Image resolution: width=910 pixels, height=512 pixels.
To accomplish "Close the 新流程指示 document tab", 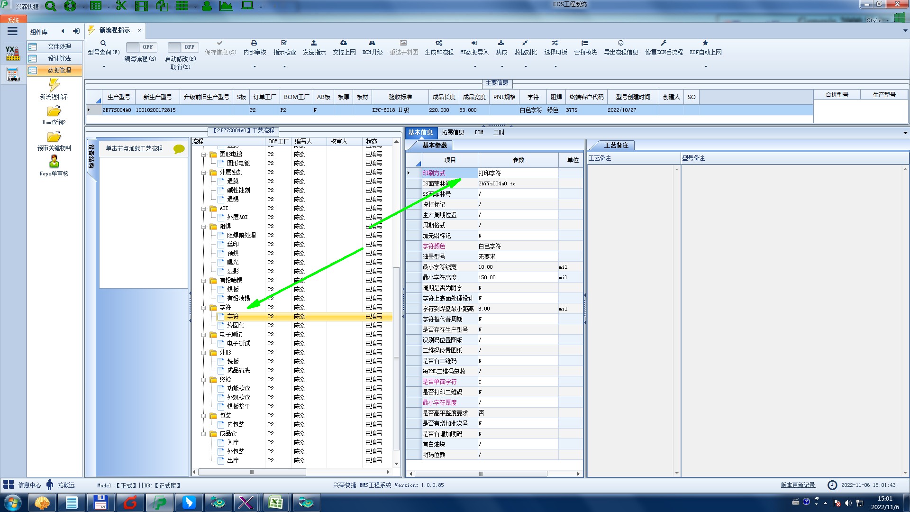I will tap(139, 30).
